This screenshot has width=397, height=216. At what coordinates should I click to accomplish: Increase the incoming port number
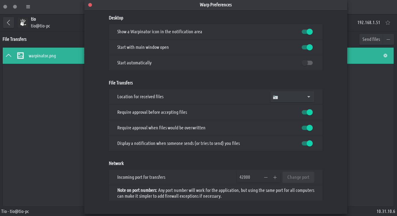click(275, 177)
